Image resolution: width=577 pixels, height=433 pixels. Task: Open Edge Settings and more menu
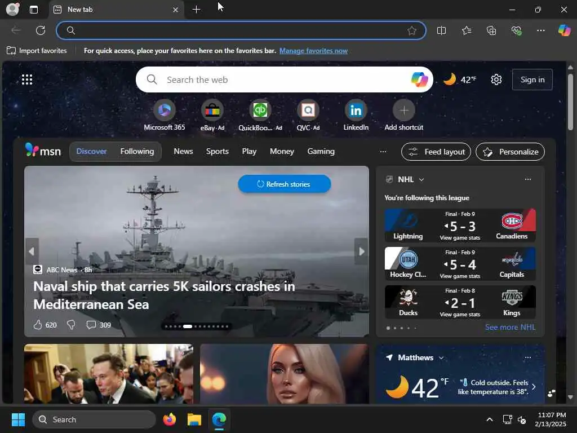(x=540, y=30)
